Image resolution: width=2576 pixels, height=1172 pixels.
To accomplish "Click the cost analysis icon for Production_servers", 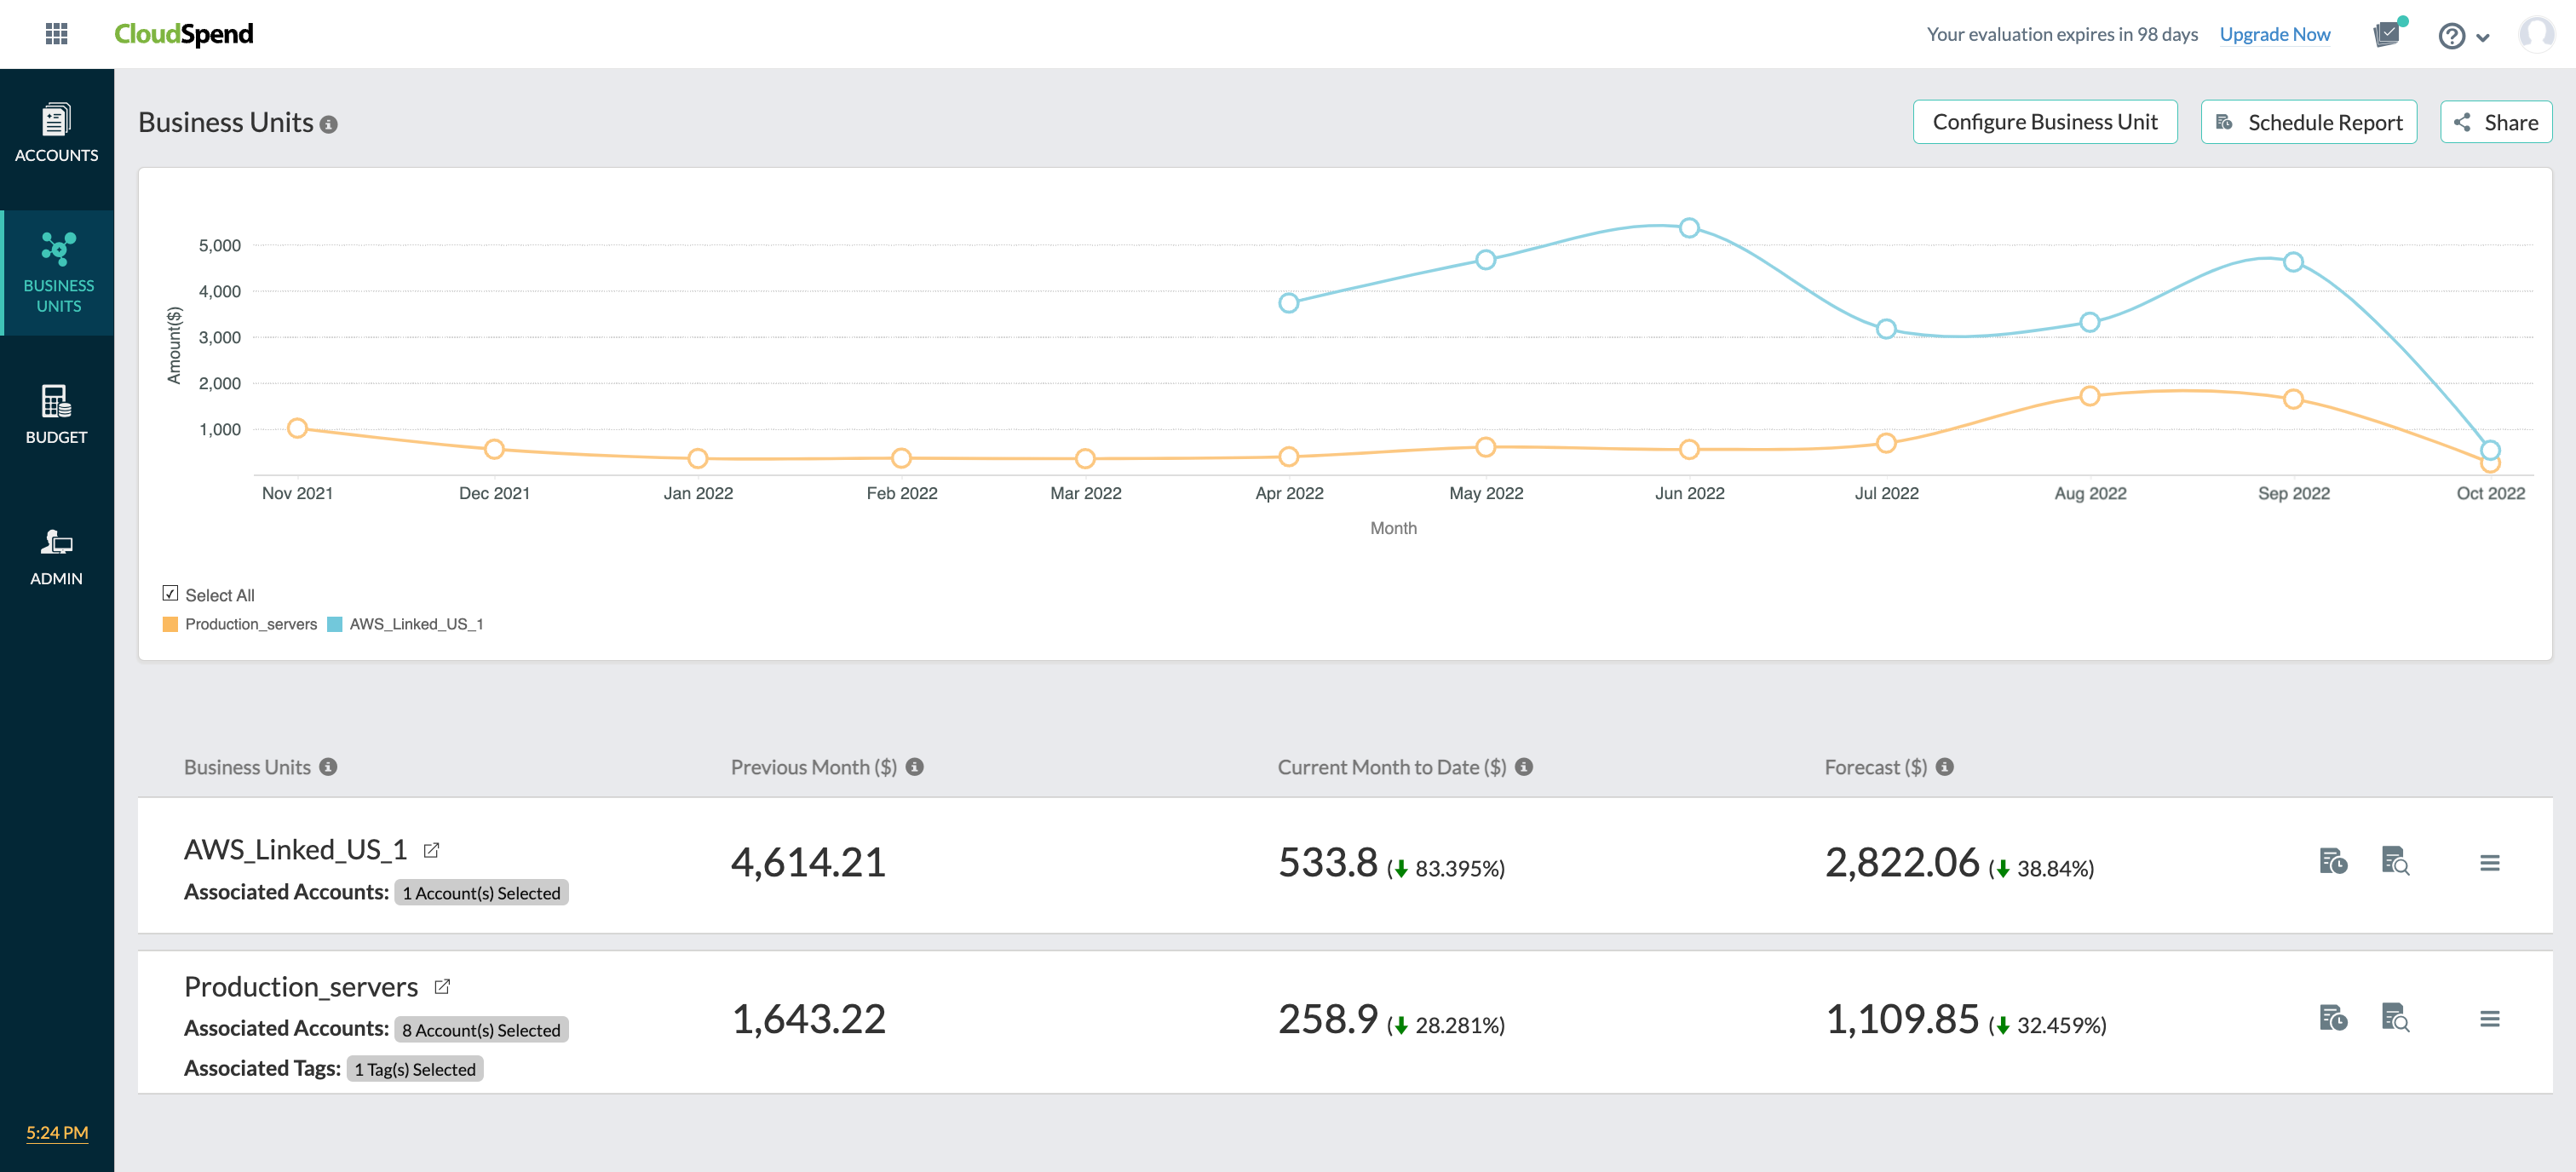I will [x=2395, y=1019].
